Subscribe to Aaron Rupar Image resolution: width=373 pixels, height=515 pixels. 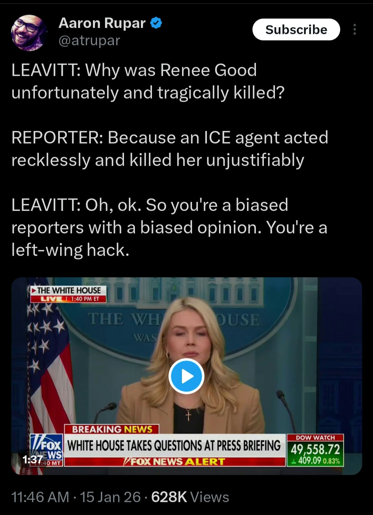tap(296, 30)
